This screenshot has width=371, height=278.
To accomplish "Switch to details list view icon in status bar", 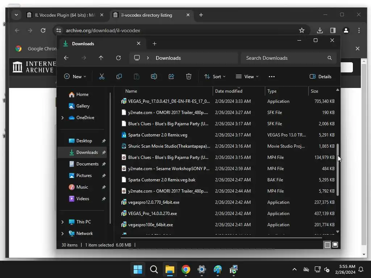I will click(327, 245).
